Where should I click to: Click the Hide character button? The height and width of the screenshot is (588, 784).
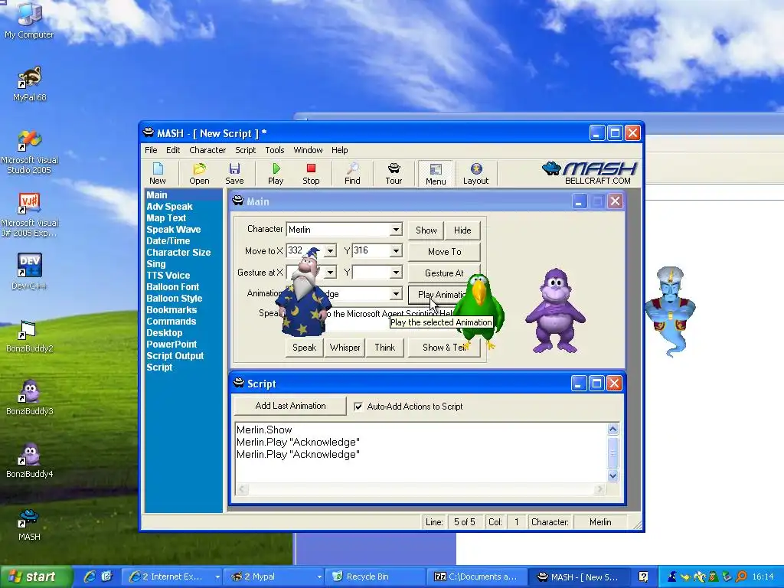click(x=462, y=230)
